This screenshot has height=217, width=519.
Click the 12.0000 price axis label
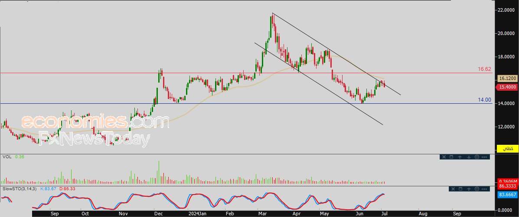click(x=507, y=127)
